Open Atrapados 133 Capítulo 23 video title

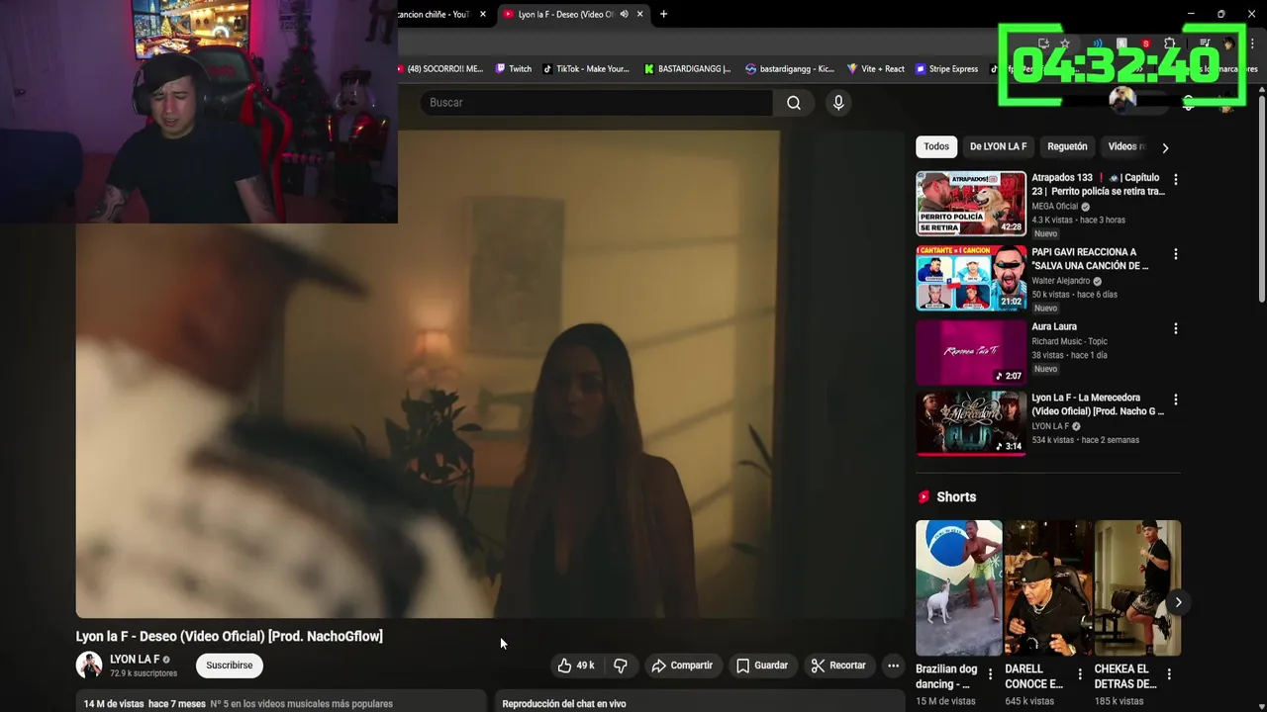[1098, 185]
